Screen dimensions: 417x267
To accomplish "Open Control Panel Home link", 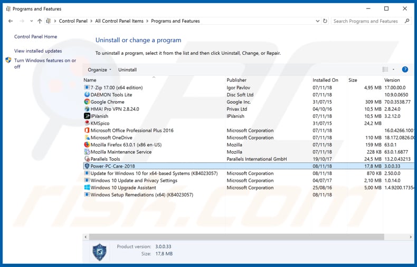I will click(x=35, y=37).
